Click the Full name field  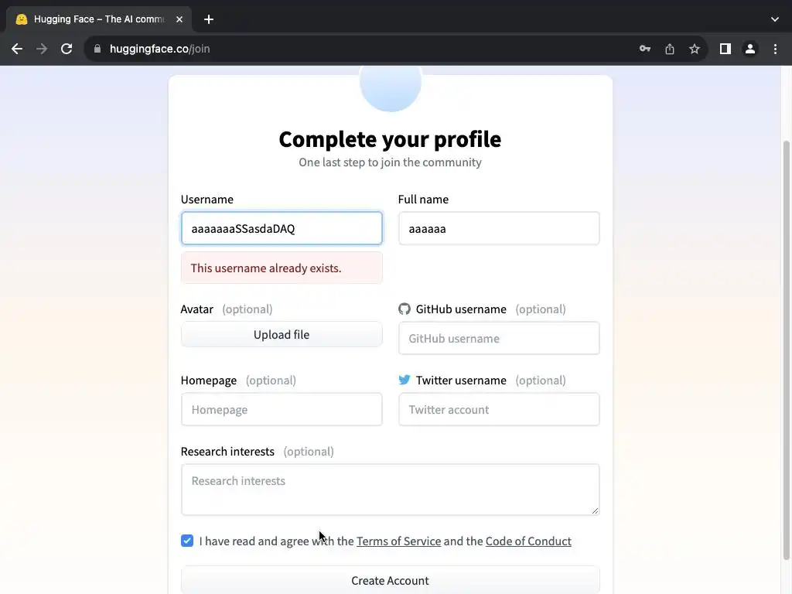coord(499,228)
